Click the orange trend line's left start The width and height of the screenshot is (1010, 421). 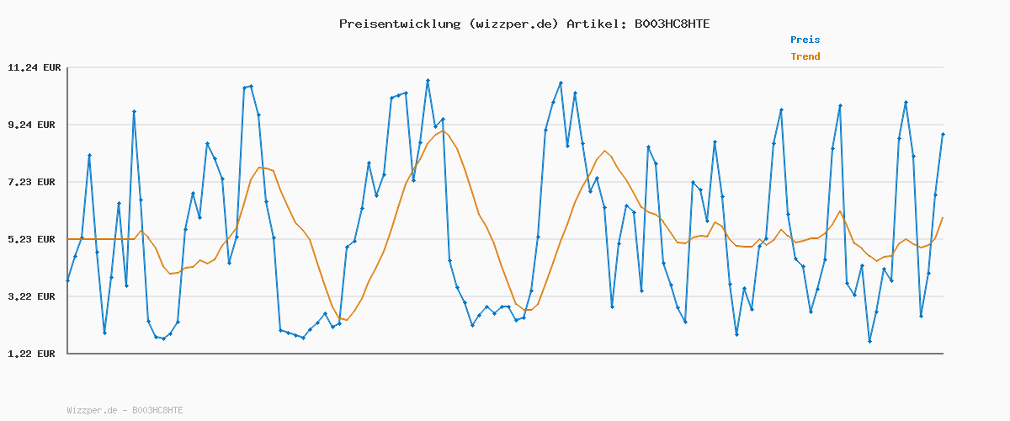[x=67, y=239]
